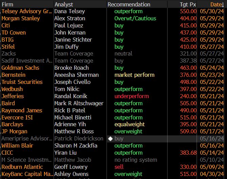
Task: Click analyst name Michael Binetti
Action: (x=73, y=117)
